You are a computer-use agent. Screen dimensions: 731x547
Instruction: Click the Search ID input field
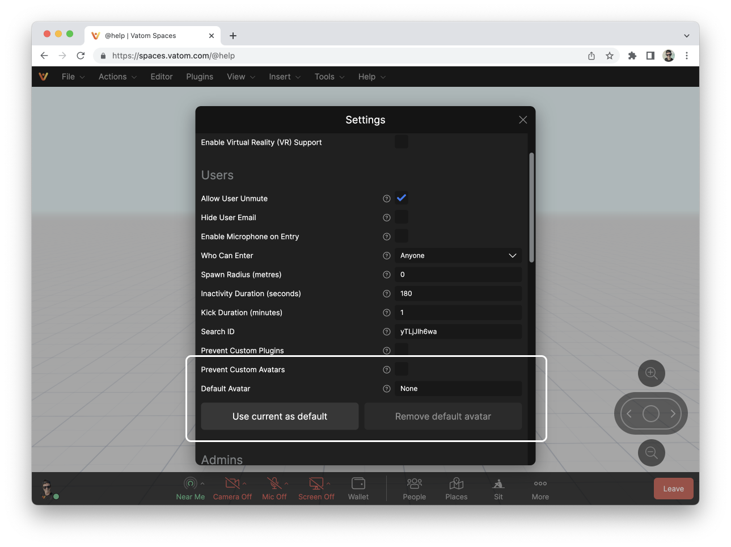pos(458,332)
